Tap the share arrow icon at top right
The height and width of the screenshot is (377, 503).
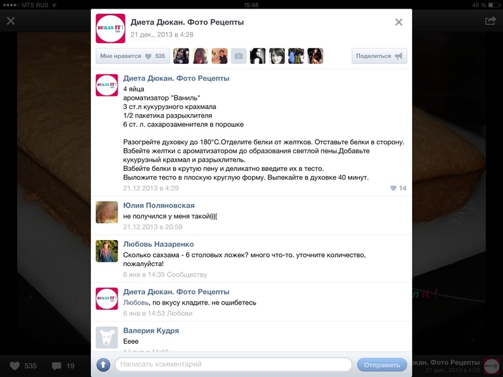point(491,21)
